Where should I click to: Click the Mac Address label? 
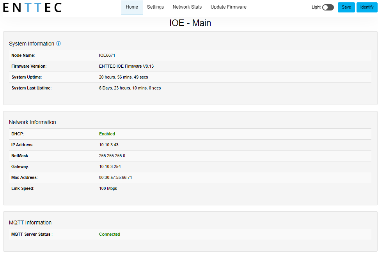coord(24,178)
